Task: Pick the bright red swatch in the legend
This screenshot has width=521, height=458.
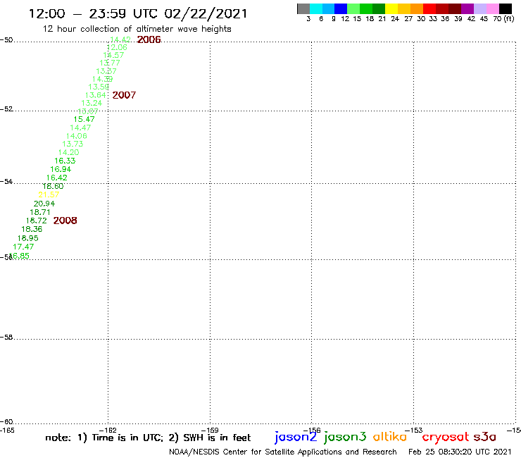Action: point(429,8)
